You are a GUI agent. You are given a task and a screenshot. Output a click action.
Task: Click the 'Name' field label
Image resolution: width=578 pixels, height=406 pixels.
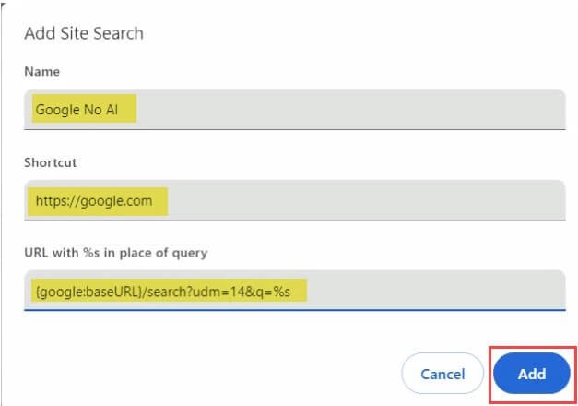click(x=42, y=71)
